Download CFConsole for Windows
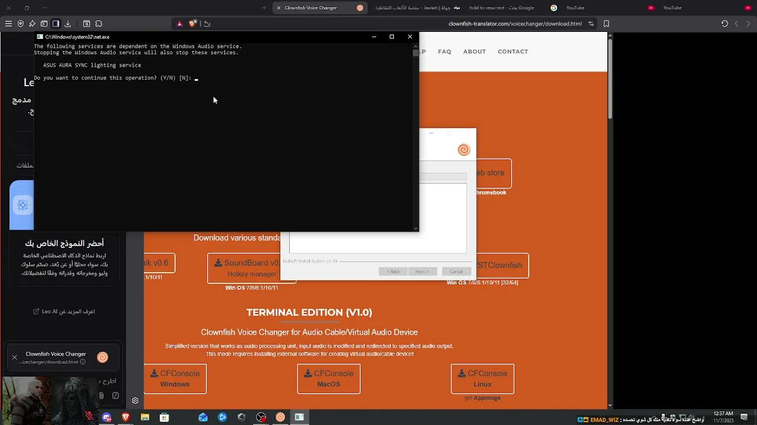This screenshot has width=757, height=425. tap(175, 378)
